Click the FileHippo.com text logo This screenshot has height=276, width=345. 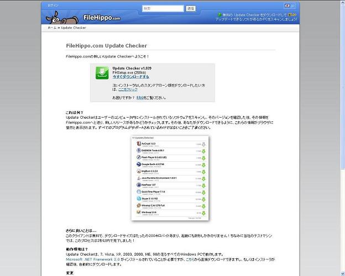(102, 17)
